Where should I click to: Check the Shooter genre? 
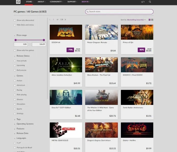tap(15, 100)
